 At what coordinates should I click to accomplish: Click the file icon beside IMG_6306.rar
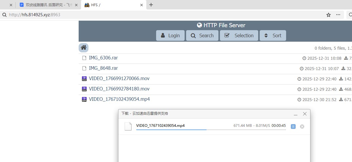[84, 58]
